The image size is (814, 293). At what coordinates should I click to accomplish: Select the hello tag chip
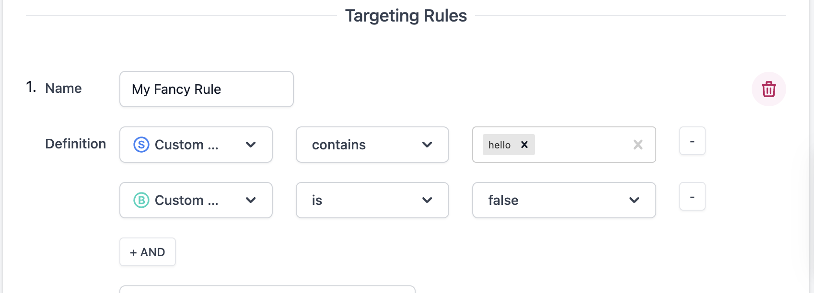(x=500, y=145)
